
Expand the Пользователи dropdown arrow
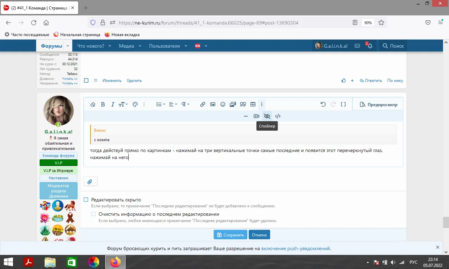tap(186, 46)
